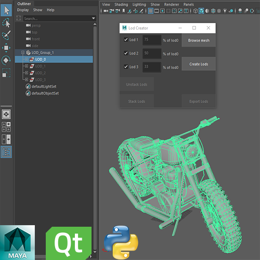
Task: Switch viewport to Wireframe display
Action: (x=196, y=11)
